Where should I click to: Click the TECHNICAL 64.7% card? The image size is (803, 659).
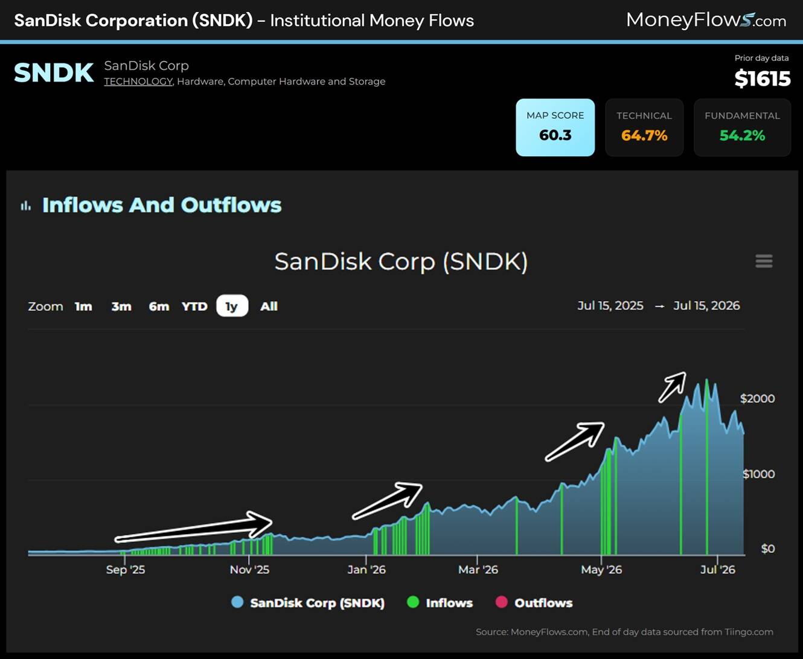coord(644,127)
